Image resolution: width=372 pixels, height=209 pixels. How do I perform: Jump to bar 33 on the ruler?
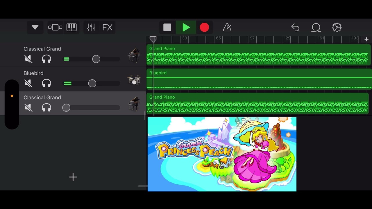[185, 38]
